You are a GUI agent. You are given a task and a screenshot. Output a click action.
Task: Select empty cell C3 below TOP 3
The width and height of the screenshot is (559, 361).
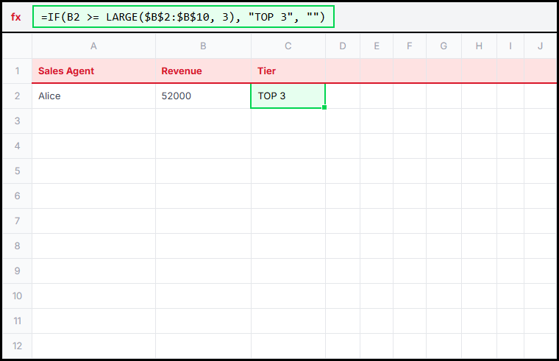(288, 121)
